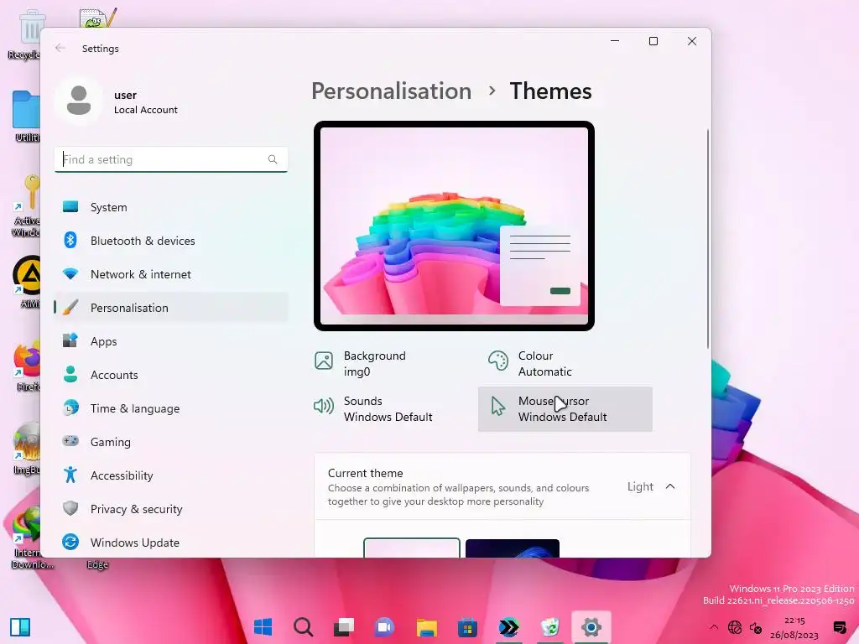The image size is (859, 644).
Task: Click the Settings window vertical scrollbar
Action: tap(707, 239)
